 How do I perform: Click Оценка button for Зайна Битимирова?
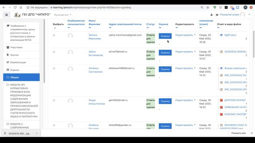[x=165, y=52]
